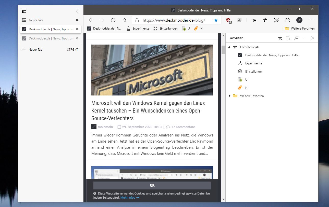The height and width of the screenshot is (207, 329).
Task: Open the browser settings and more menu
Action: tap(311, 20)
